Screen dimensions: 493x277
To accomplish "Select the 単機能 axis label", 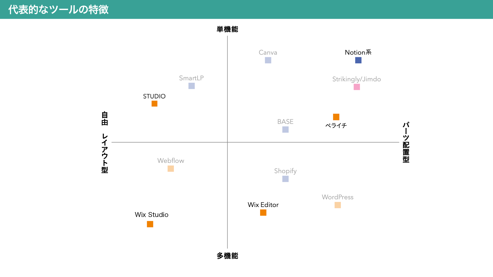I will click(x=227, y=29).
